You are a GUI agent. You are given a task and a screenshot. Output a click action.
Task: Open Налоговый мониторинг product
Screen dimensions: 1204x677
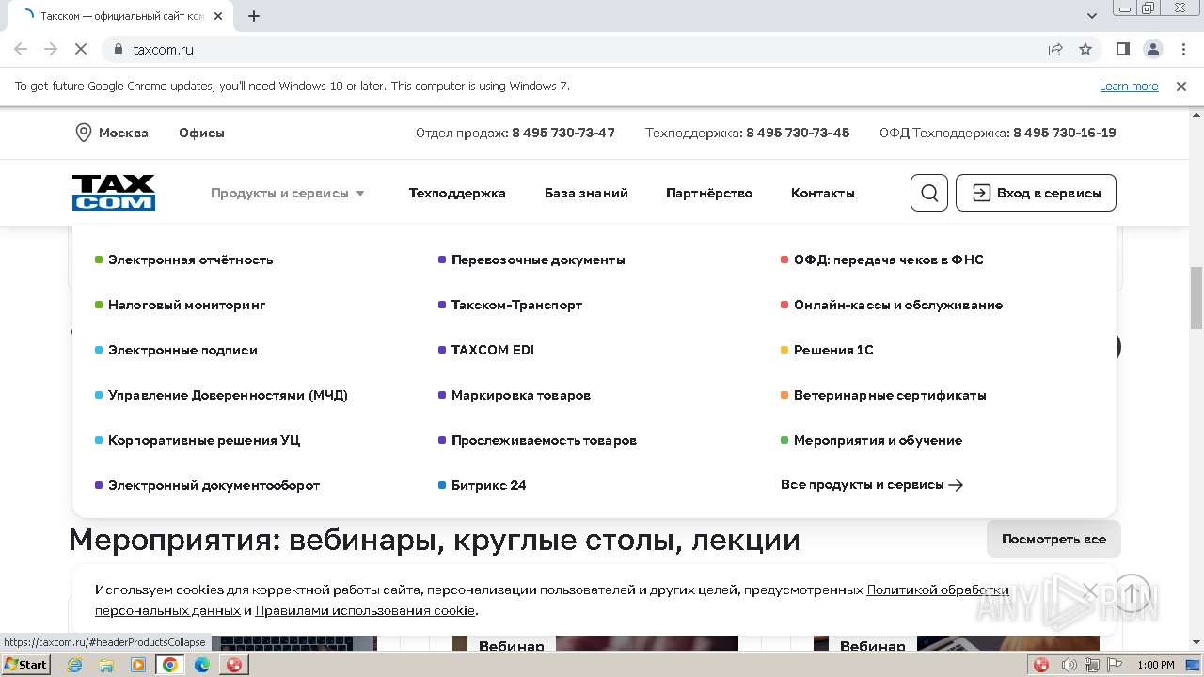(x=186, y=305)
